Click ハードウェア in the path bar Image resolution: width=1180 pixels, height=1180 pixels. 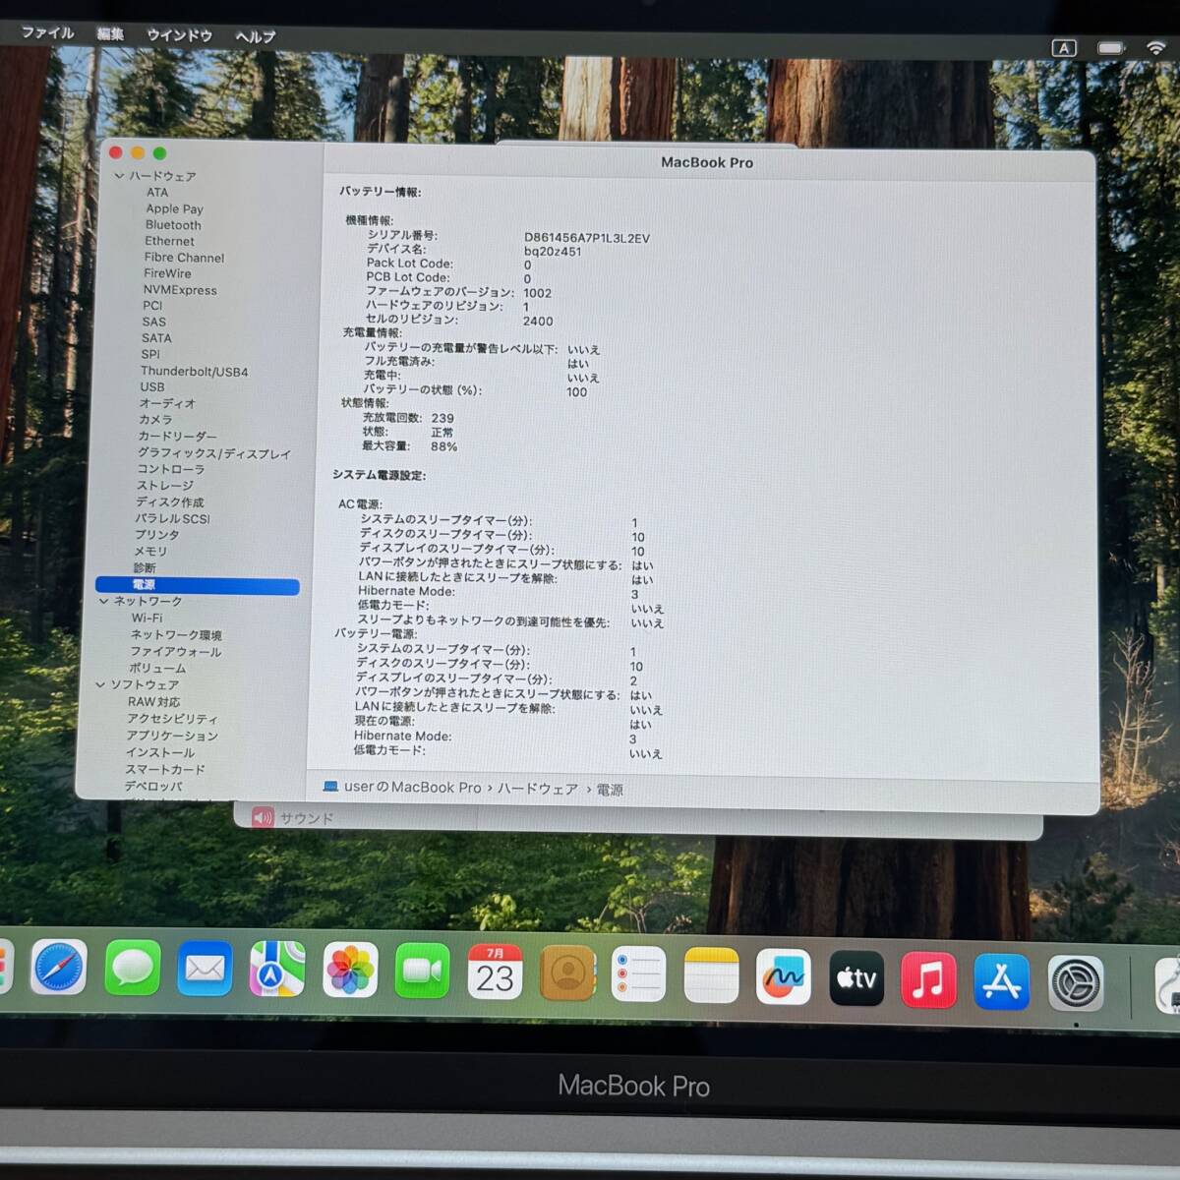537,789
